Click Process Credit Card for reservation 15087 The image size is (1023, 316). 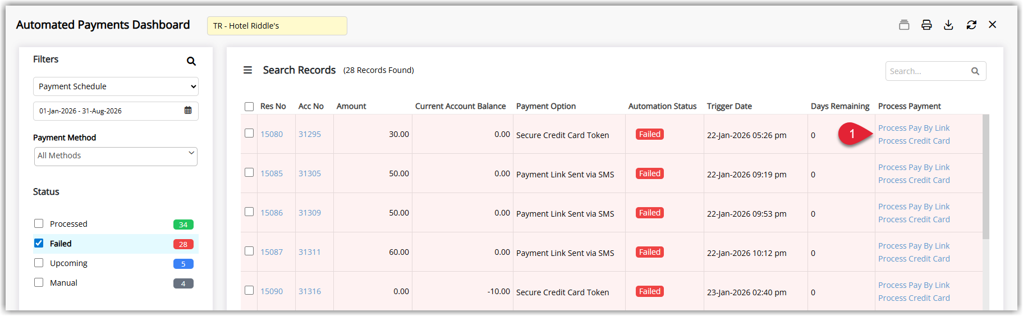(914, 259)
